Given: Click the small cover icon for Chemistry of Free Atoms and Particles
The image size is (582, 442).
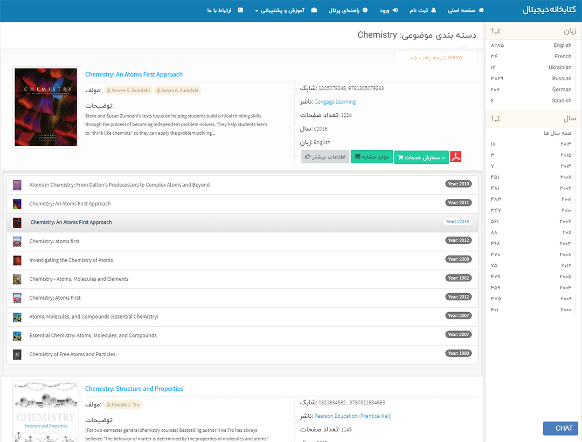Looking at the screenshot, I should 17,355.
